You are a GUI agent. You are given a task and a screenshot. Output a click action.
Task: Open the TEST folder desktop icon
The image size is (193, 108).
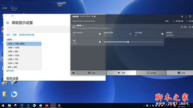[x=5, y=95]
